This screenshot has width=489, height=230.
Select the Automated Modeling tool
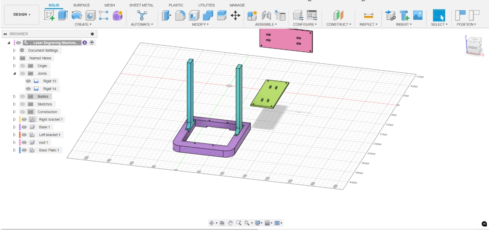tap(142, 16)
